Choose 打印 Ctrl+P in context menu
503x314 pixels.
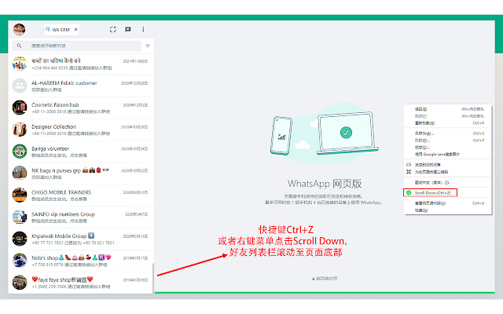tap(448, 141)
